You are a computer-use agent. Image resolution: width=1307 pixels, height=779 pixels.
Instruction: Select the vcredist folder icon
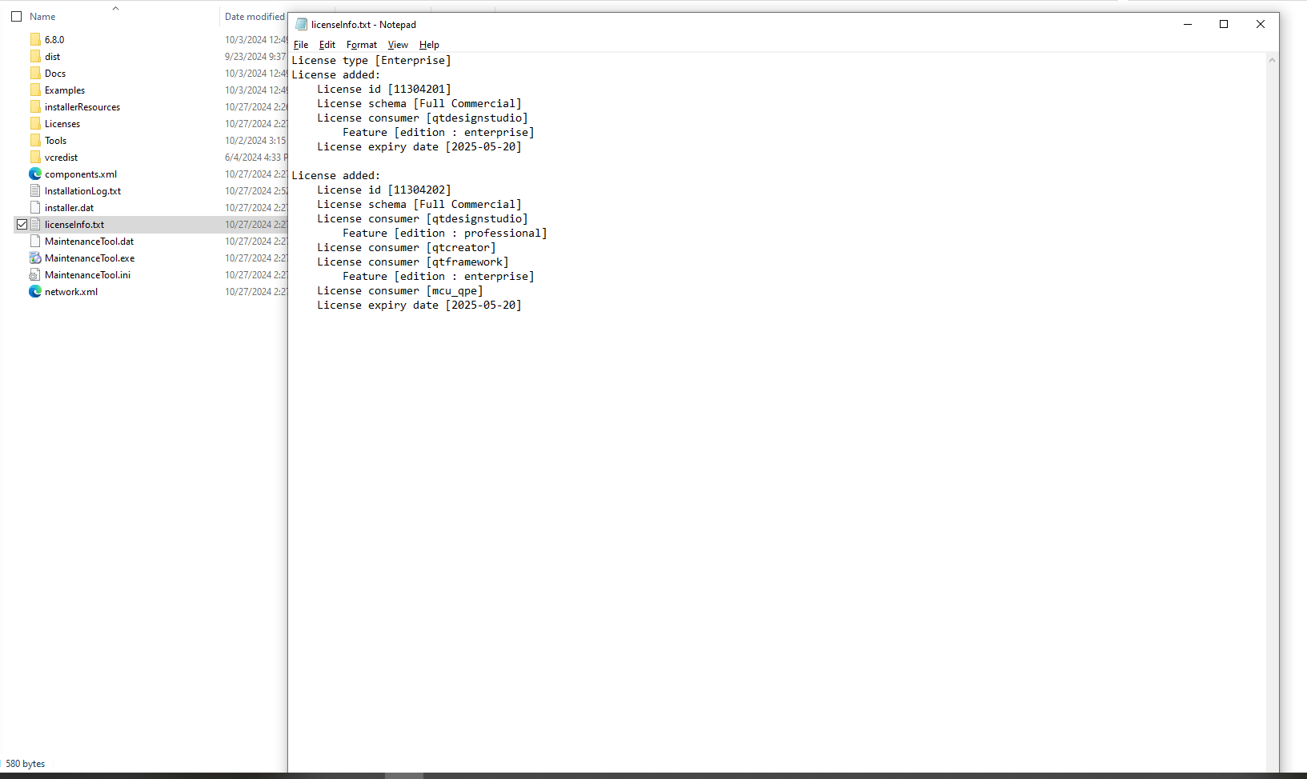pyautogui.click(x=35, y=157)
